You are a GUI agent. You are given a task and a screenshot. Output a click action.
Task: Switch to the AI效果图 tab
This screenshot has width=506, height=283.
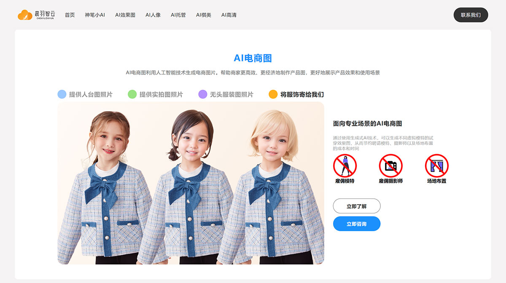click(125, 15)
